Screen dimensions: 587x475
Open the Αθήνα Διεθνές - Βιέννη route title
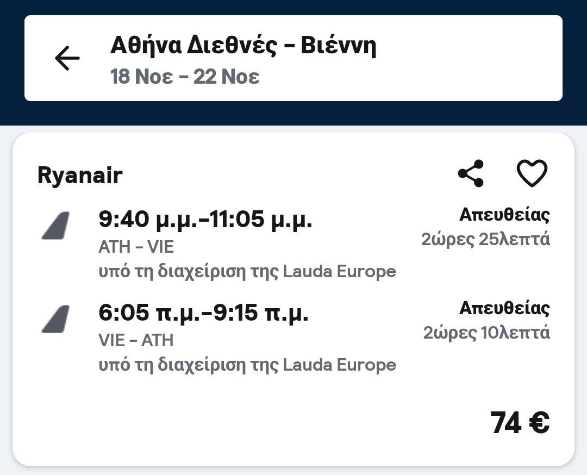pos(243,46)
